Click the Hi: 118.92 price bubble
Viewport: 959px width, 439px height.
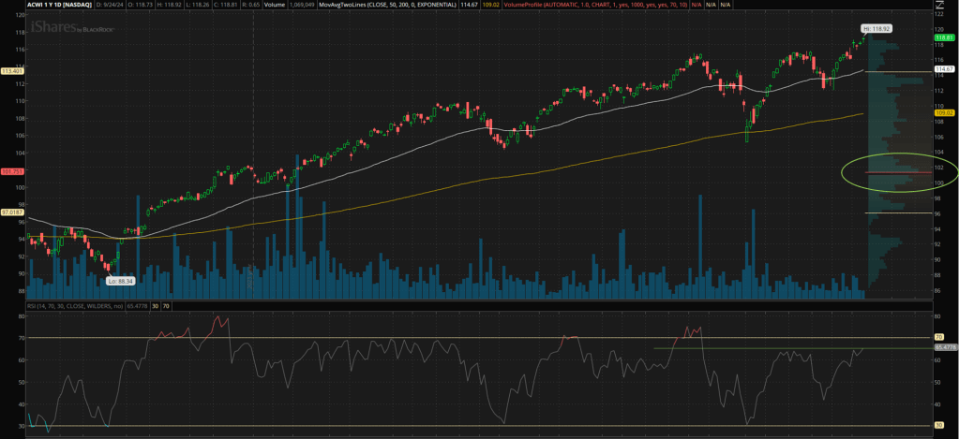[x=879, y=29]
